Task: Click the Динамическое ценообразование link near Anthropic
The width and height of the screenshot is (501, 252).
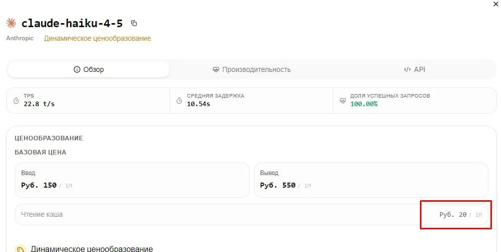Action: [x=98, y=38]
